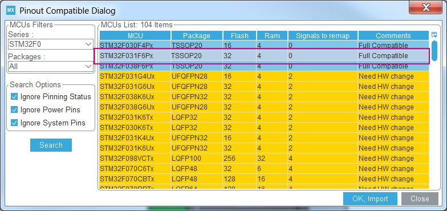Click Ram value 32 cell
Viewport: 447px width, 211px height.
click(273, 159)
